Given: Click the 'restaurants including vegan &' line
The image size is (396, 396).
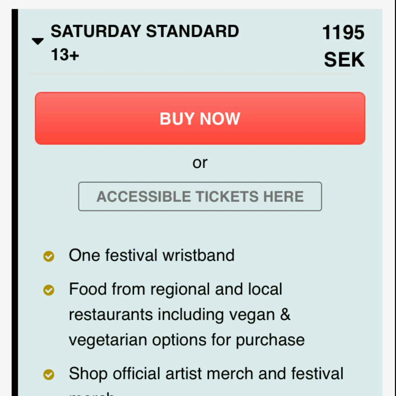Looking at the screenshot, I should [x=180, y=314].
